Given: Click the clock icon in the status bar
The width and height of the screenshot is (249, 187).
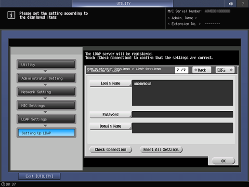Looking at the screenshot, I should (x=3, y=184).
